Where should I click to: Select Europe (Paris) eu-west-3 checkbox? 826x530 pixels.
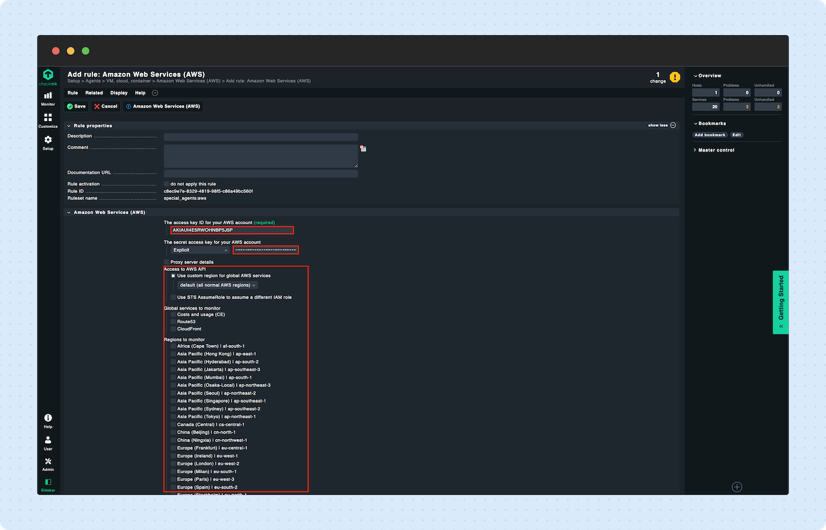click(x=173, y=479)
